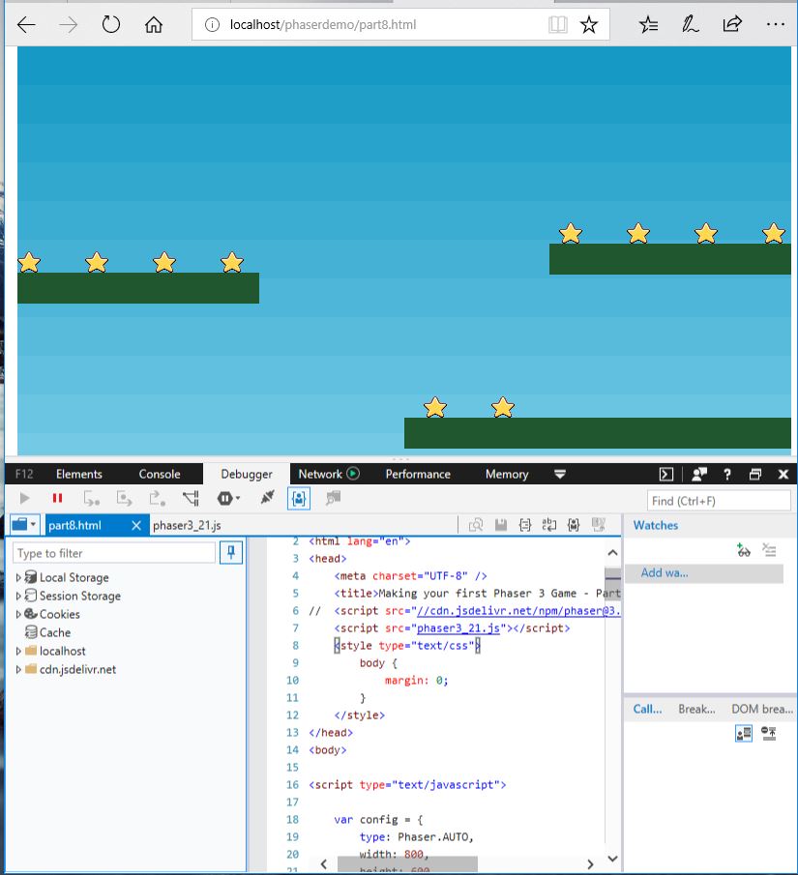Viewport: 798px width, 875px height.
Task: Toggle the Word wrap icon in the editor
Action: 549,525
